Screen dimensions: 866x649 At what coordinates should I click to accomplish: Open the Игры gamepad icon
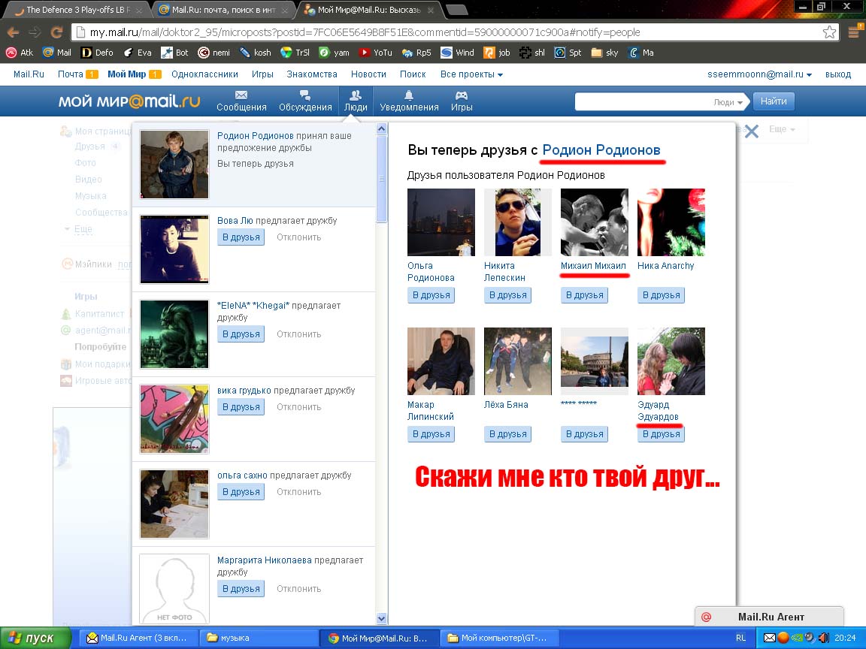click(x=461, y=101)
